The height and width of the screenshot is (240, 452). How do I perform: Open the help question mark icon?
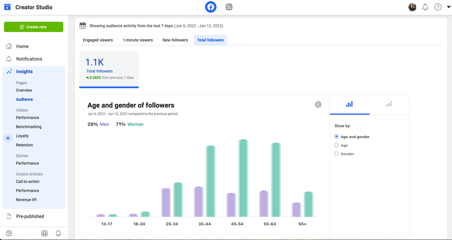point(438,7)
